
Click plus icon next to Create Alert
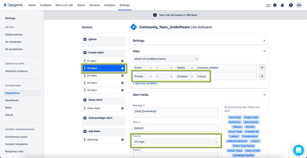[85, 53]
